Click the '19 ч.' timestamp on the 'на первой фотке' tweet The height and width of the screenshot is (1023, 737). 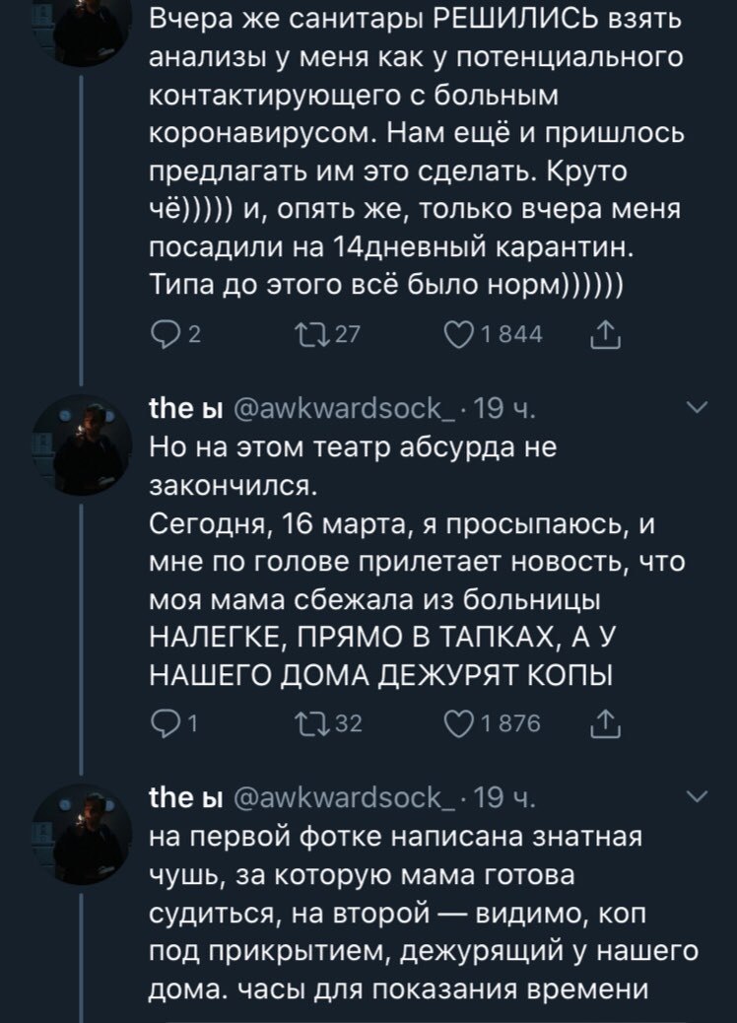(x=505, y=796)
